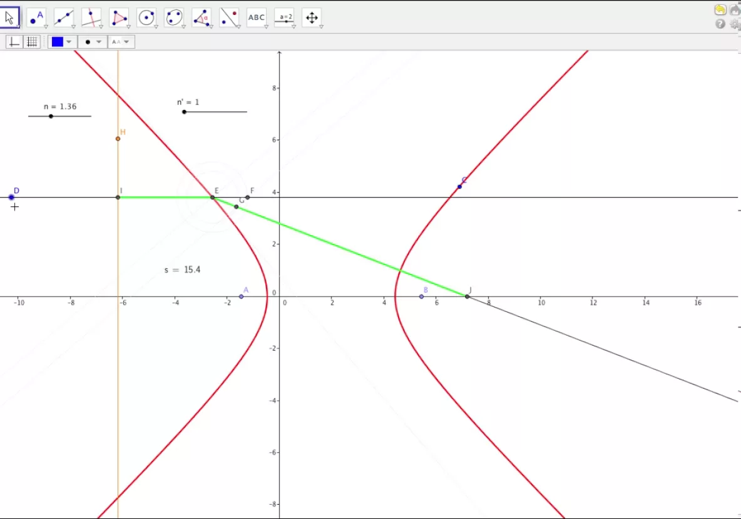Screen dimensions: 741x519
Task: Select point G on the green ray
Action: [237, 207]
